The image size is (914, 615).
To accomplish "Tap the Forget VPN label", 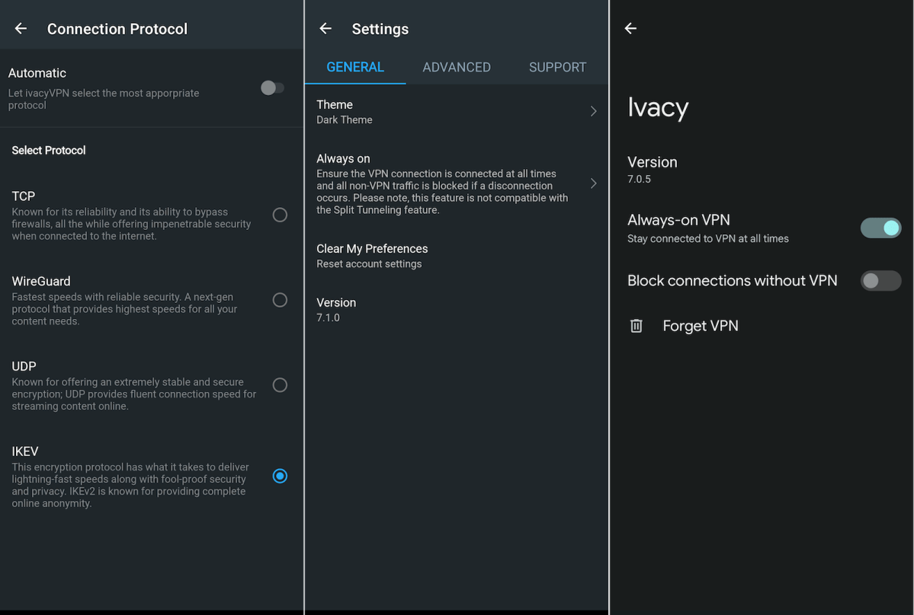I will click(x=700, y=326).
